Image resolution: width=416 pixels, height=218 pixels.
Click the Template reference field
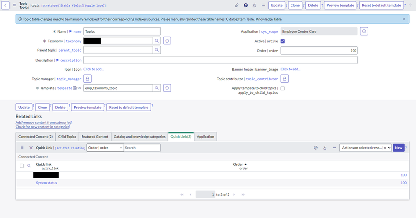pos(118,88)
